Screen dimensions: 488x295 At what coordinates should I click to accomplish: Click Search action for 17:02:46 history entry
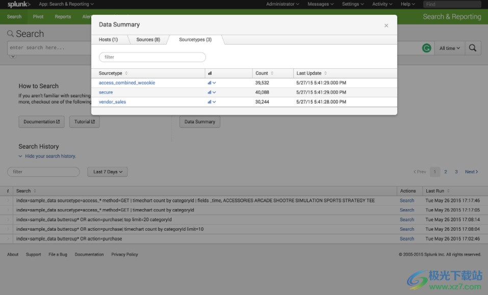point(407,239)
